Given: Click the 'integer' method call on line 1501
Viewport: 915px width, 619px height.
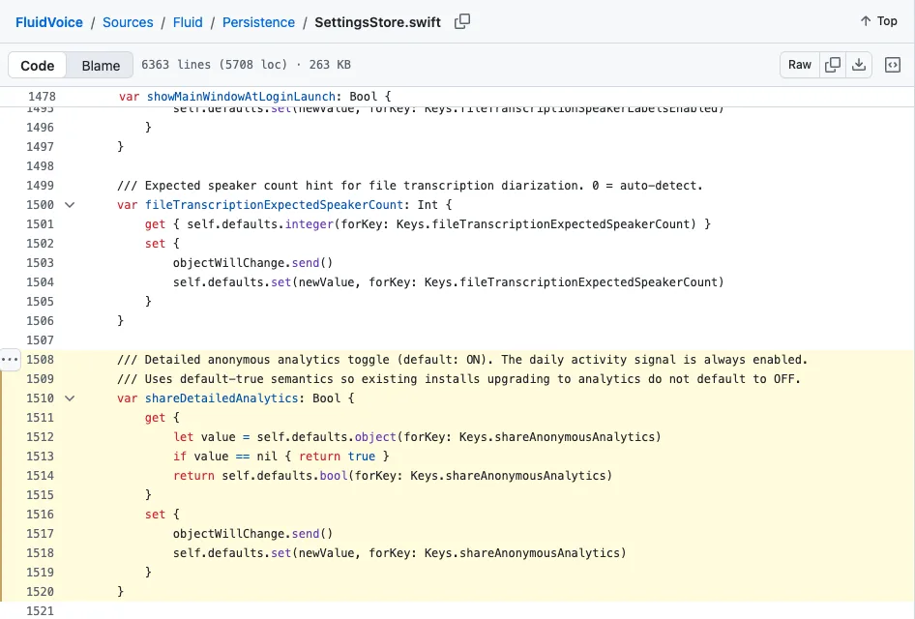Looking at the screenshot, I should 310,224.
